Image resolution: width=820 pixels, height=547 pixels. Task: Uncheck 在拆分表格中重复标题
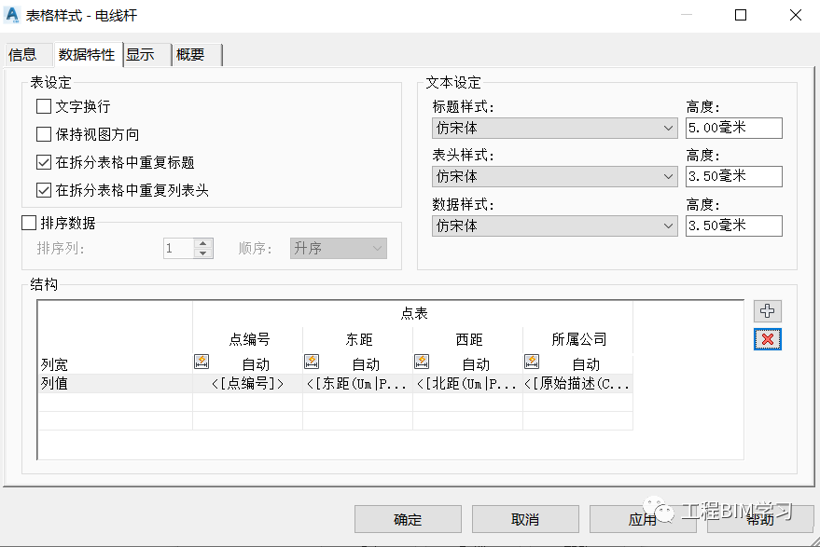coord(44,162)
